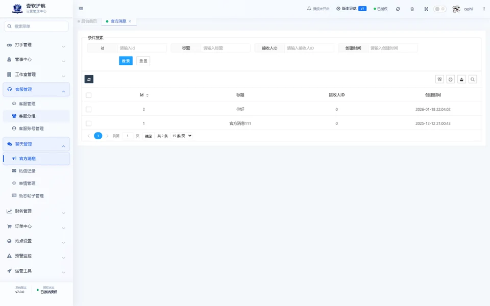The width and height of the screenshot is (490, 306).
Task: Switch to the 后台首页 tab
Action: point(87,21)
